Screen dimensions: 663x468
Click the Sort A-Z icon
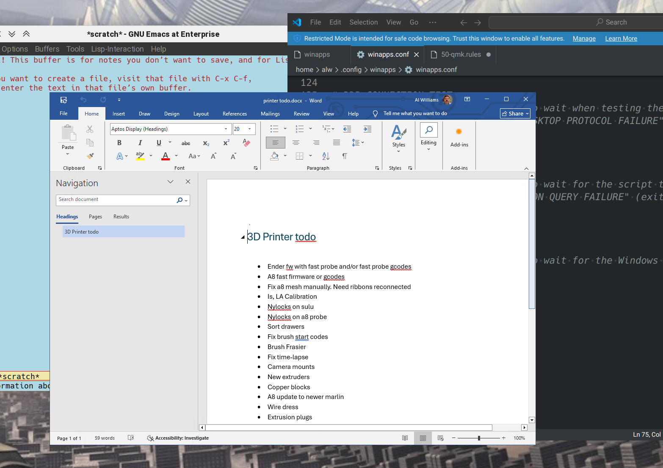(326, 156)
